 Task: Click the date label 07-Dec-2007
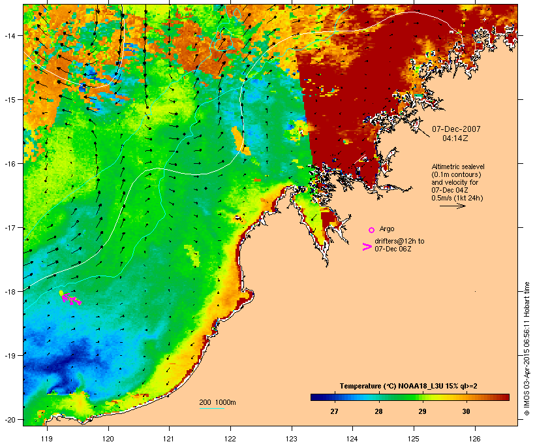pos(456,129)
